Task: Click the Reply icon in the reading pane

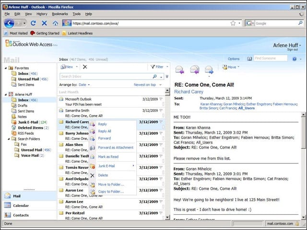Action: click(x=179, y=69)
